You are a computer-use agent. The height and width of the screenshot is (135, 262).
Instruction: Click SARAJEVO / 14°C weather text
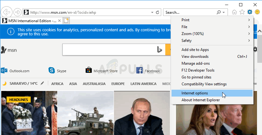point(23,83)
